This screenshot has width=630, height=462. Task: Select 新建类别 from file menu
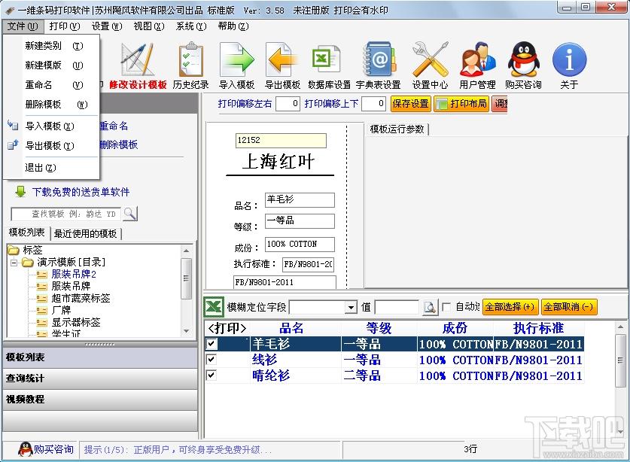click(51, 46)
